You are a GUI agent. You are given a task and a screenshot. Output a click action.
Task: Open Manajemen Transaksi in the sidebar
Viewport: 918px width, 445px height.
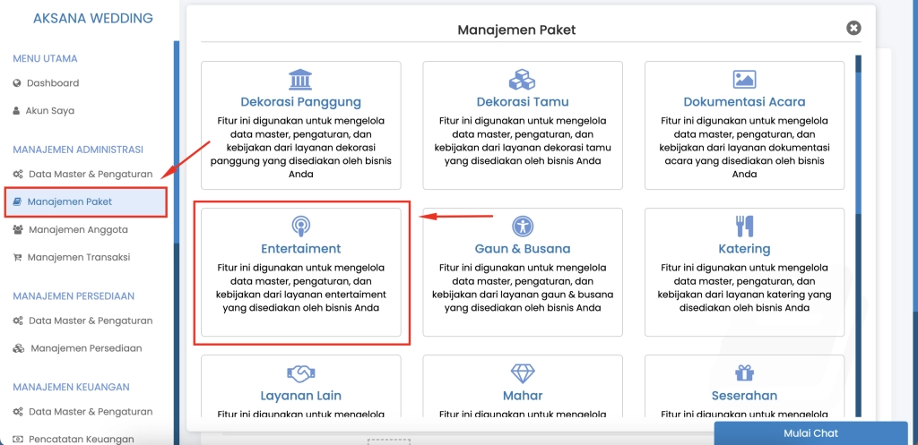pyautogui.click(x=78, y=257)
